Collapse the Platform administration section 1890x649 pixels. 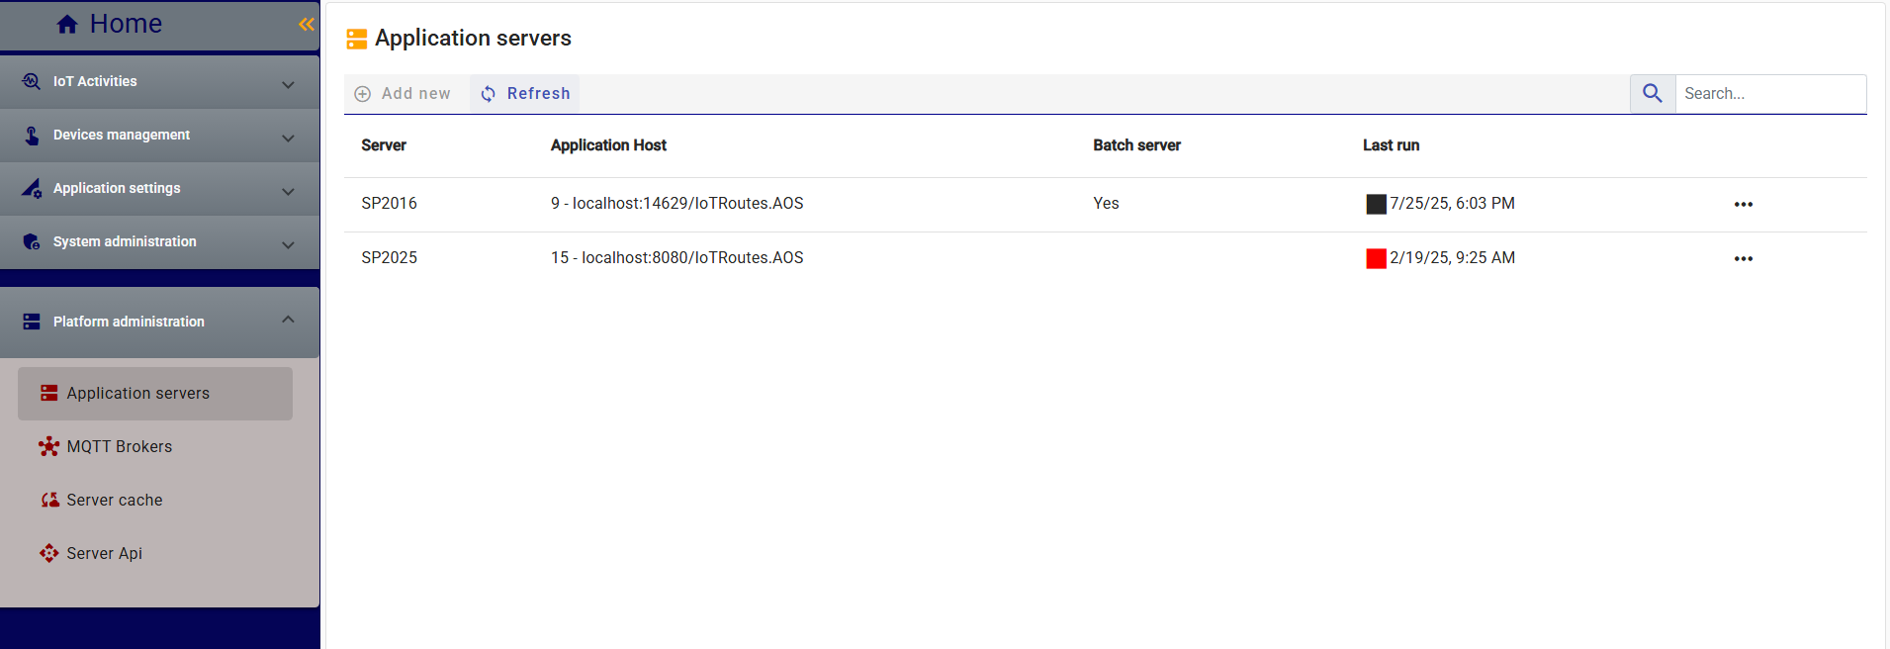click(288, 320)
